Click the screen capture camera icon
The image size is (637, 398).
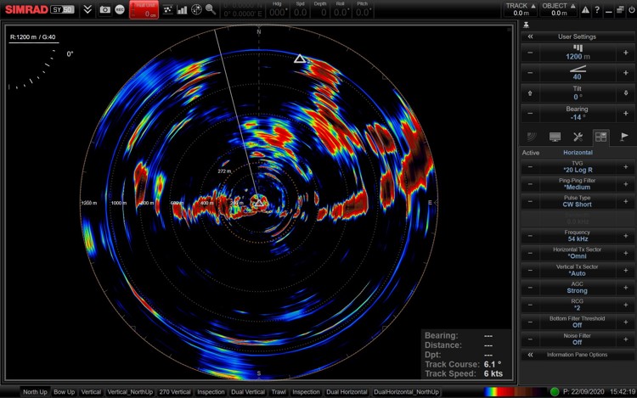[x=104, y=10]
